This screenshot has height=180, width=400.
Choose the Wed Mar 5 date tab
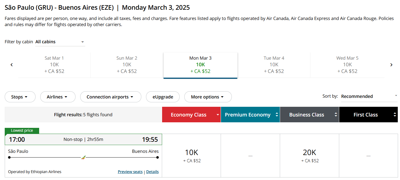coord(347,65)
